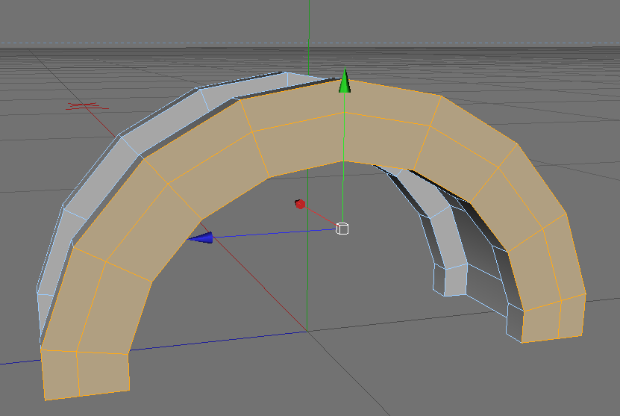Click the blue Z-axis arrow handle
Image resolution: width=620 pixels, height=416 pixels.
click(201, 238)
